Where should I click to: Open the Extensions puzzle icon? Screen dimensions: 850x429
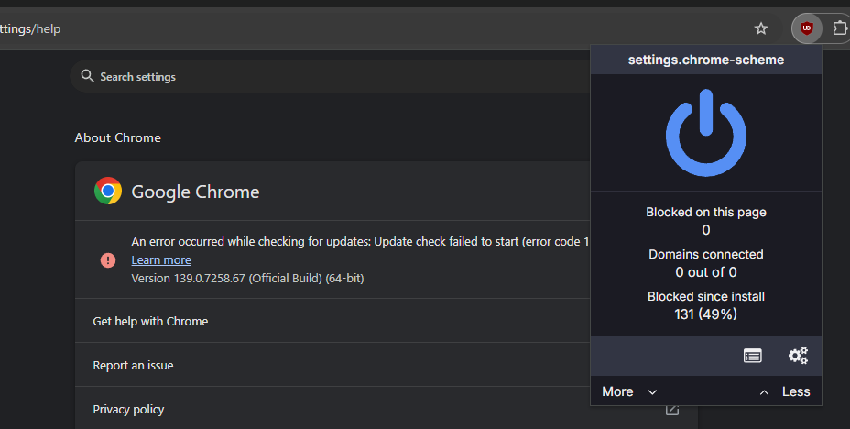(840, 28)
